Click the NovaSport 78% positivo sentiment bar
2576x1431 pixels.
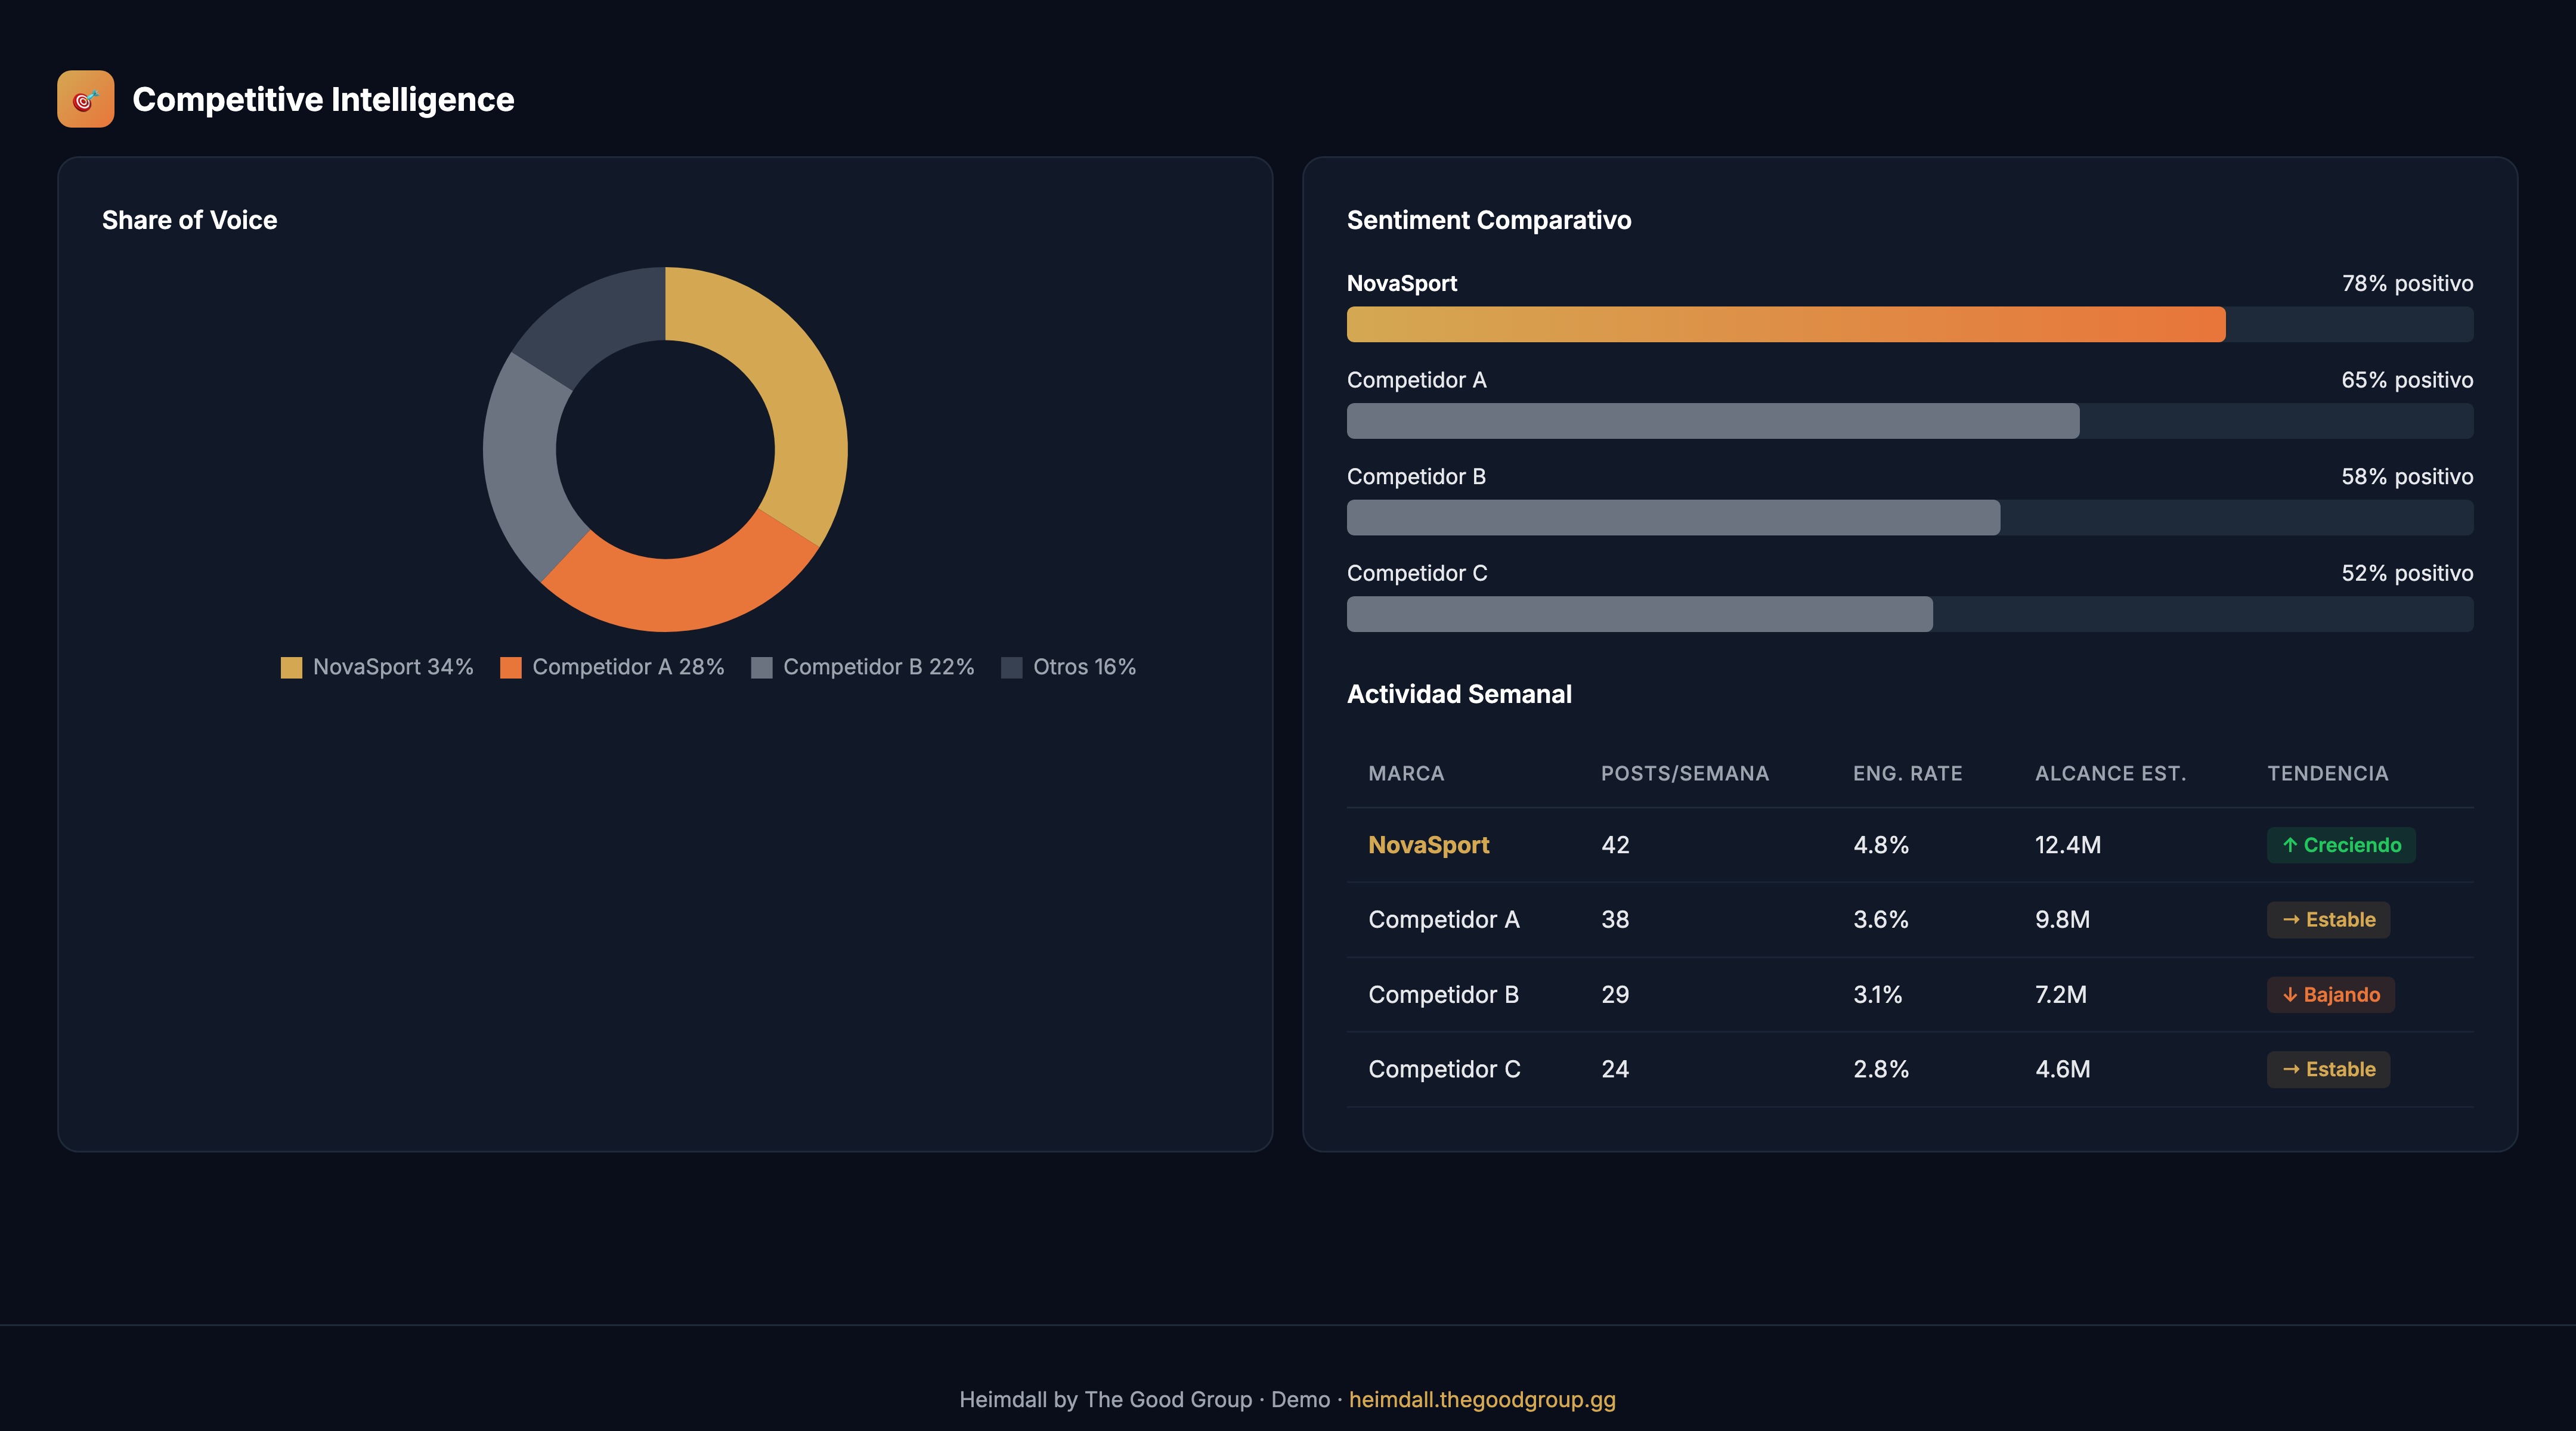(1786, 324)
